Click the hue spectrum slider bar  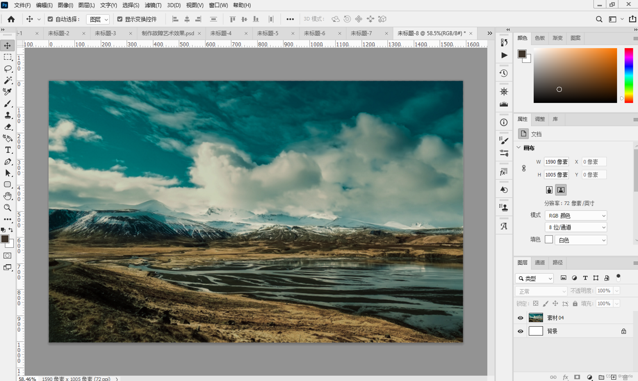pyautogui.click(x=628, y=75)
